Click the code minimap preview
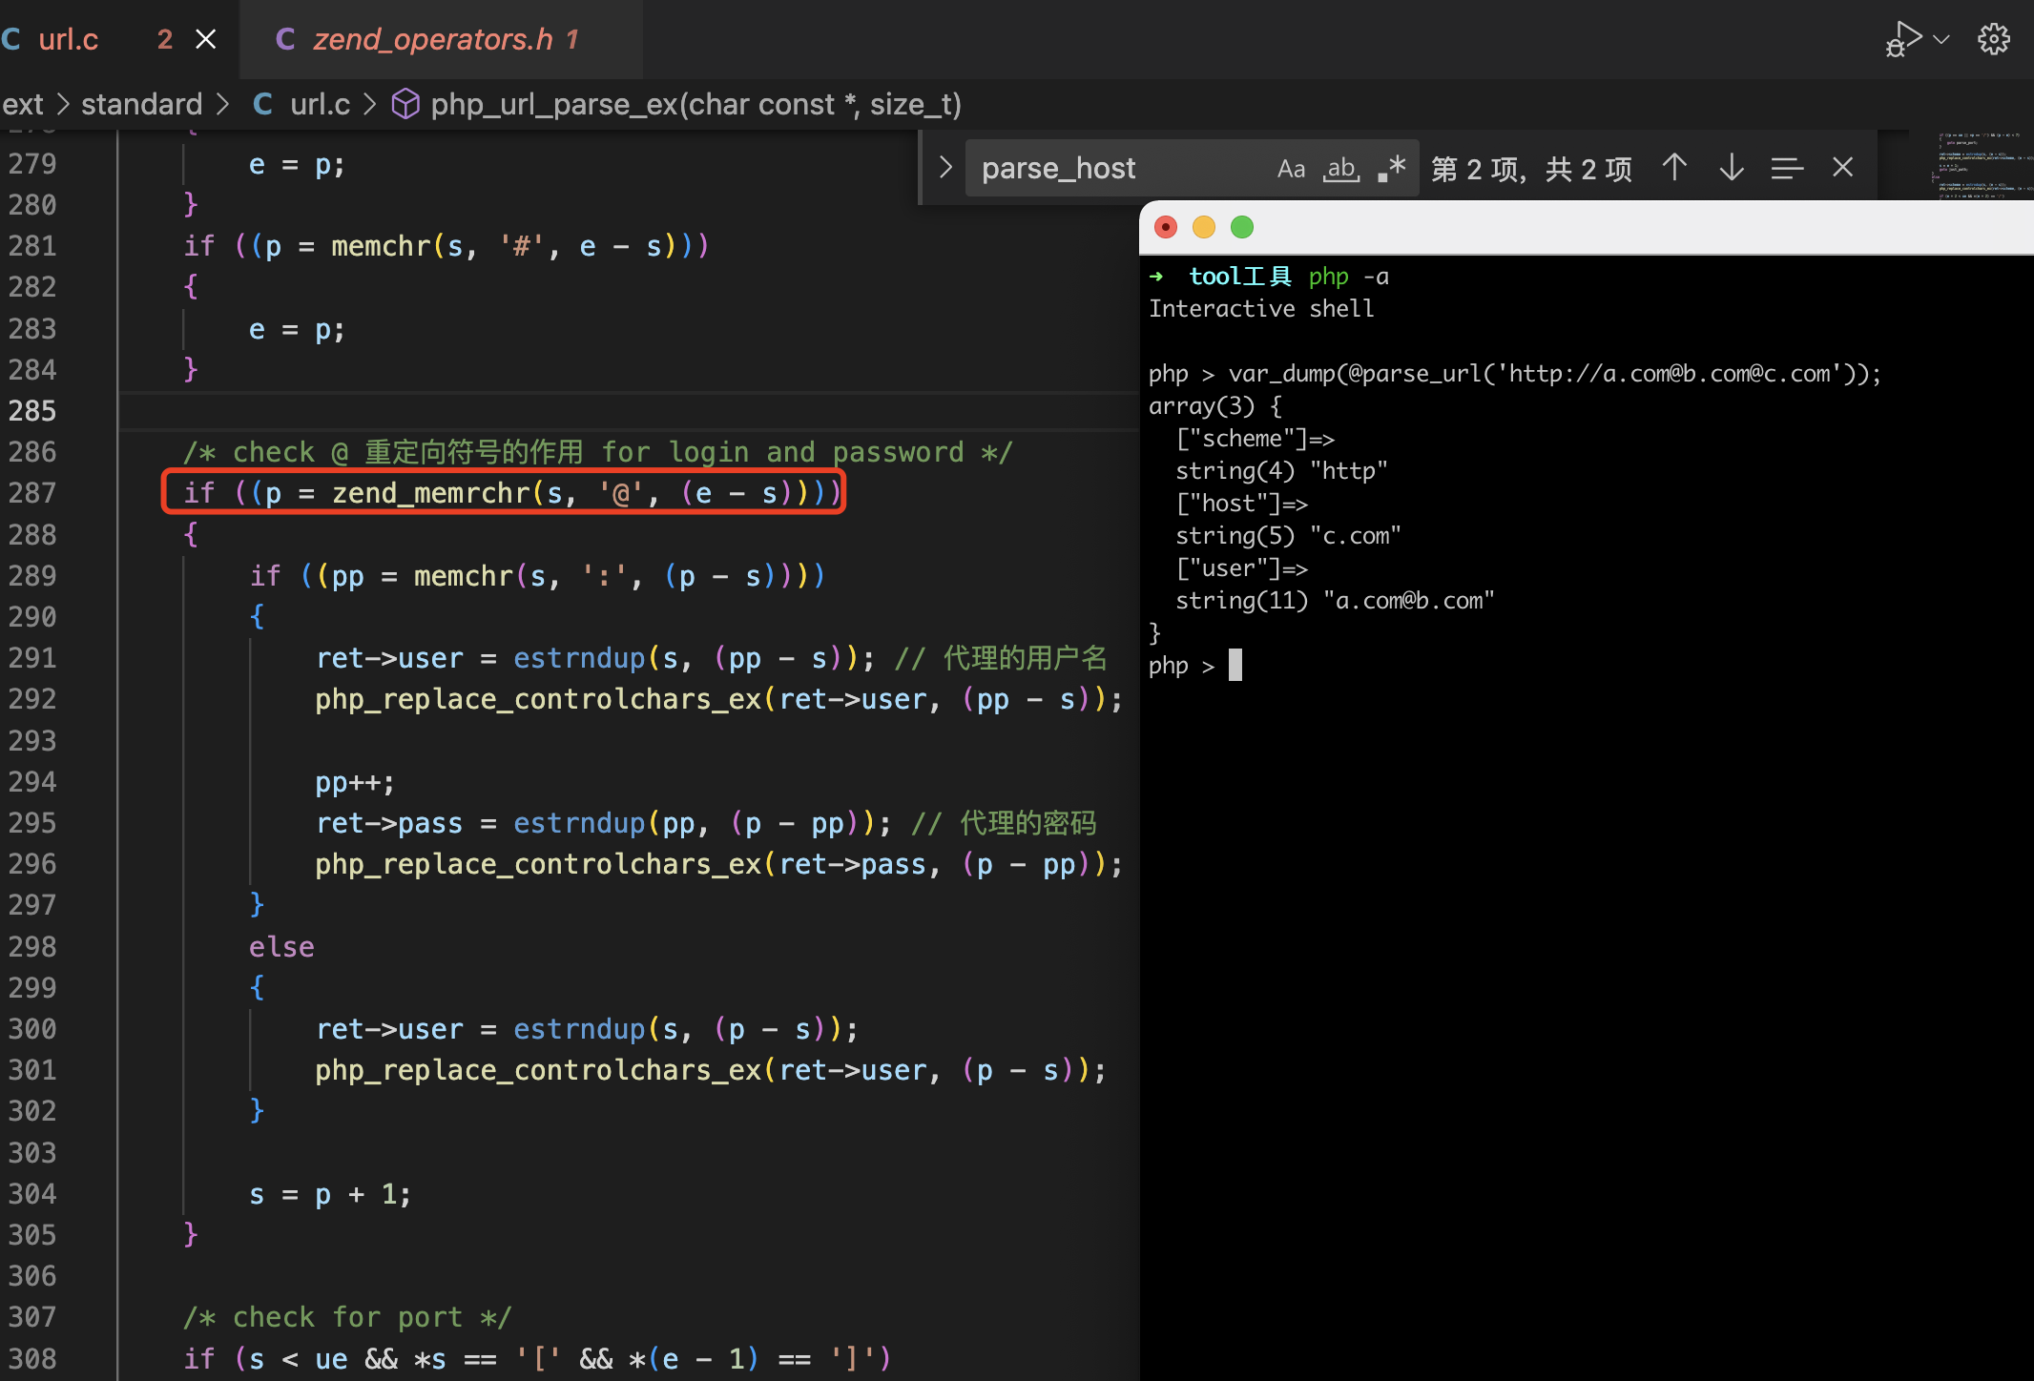 1980,162
